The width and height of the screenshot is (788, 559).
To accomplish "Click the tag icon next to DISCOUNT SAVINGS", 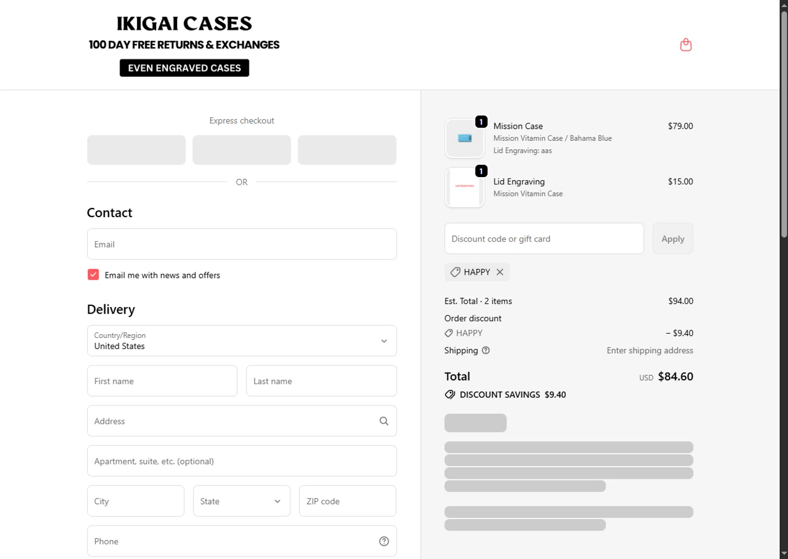I will tap(450, 395).
